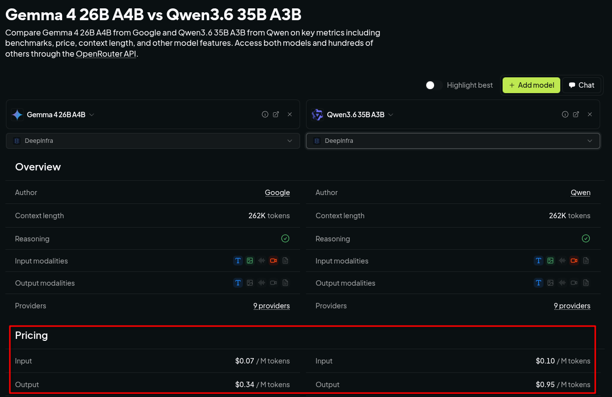This screenshot has height=397, width=612.
Task: Click the Add model button
Action: [x=531, y=85]
